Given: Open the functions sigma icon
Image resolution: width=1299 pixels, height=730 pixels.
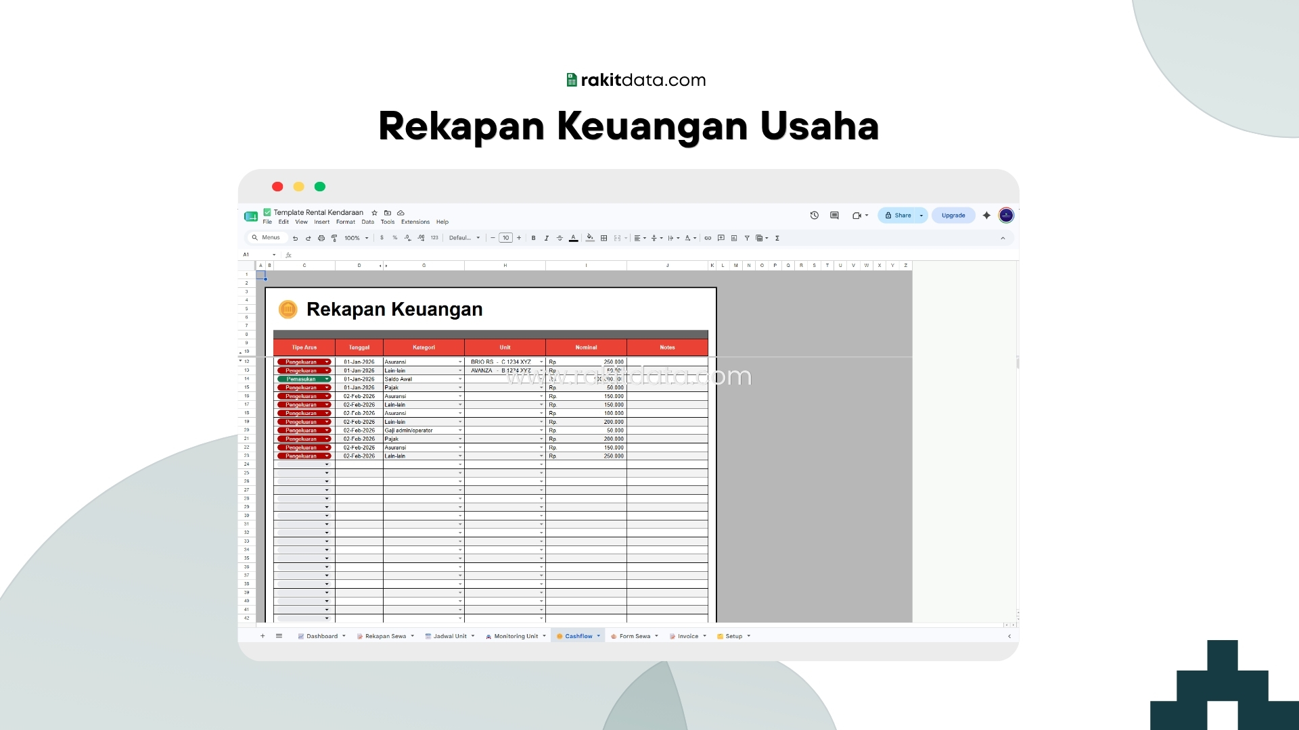Looking at the screenshot, I should 777,238.
